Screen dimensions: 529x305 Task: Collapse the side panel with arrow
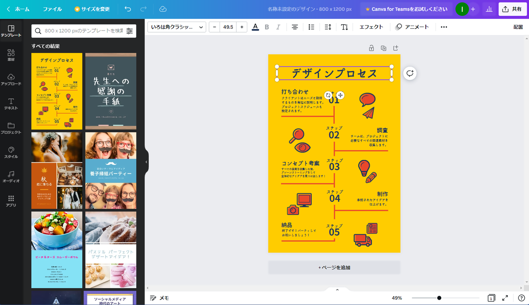[146, 162]
